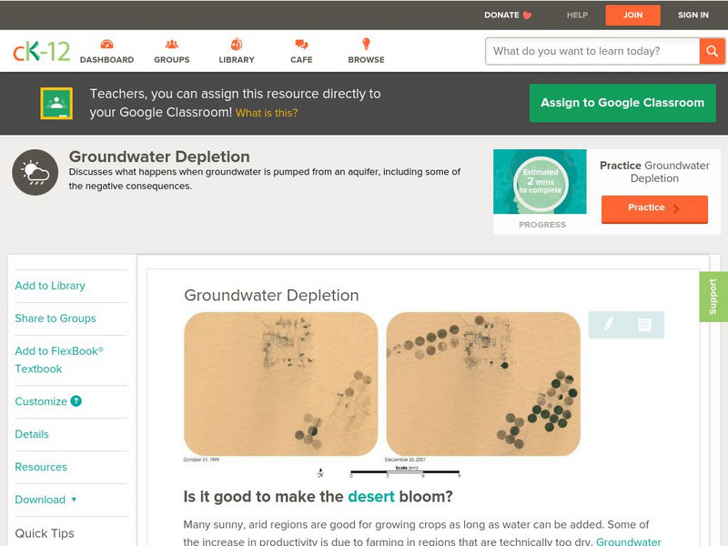This screenshot has width=728, height=546.
Task: Click the search input field
Action: pyautogui.click(x=592, y=51)
